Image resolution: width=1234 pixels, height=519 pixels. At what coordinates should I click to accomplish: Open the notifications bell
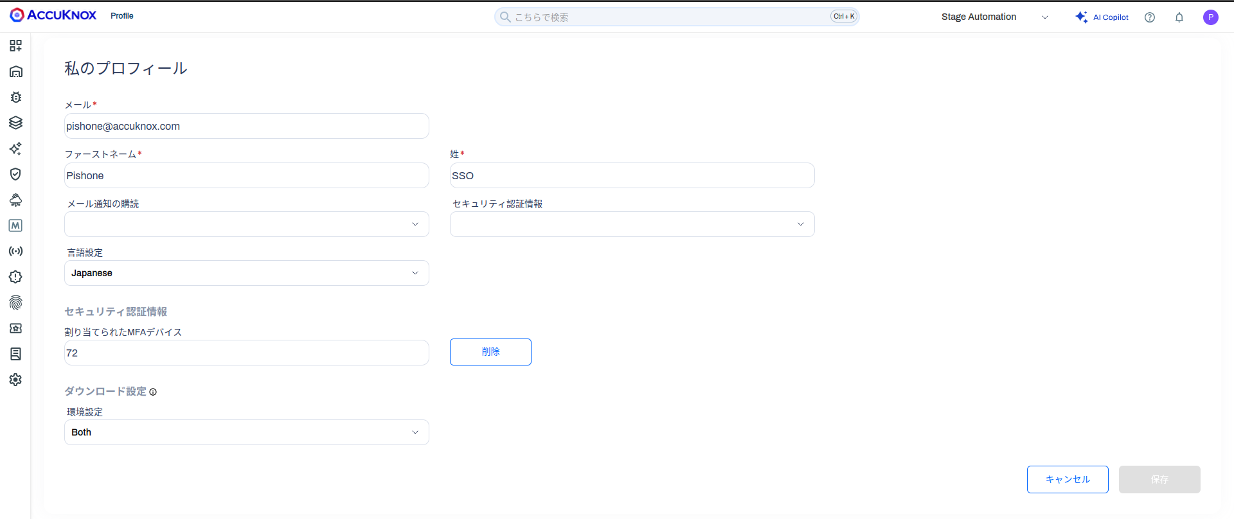[x=1179, y=17]
